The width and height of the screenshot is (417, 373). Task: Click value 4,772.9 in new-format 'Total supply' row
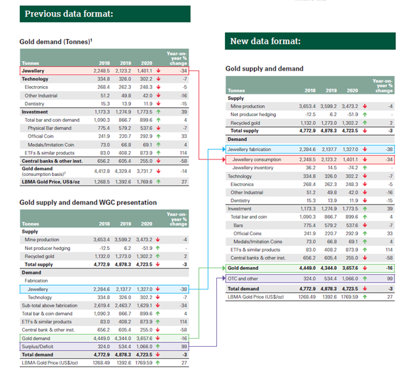(307, 131)
